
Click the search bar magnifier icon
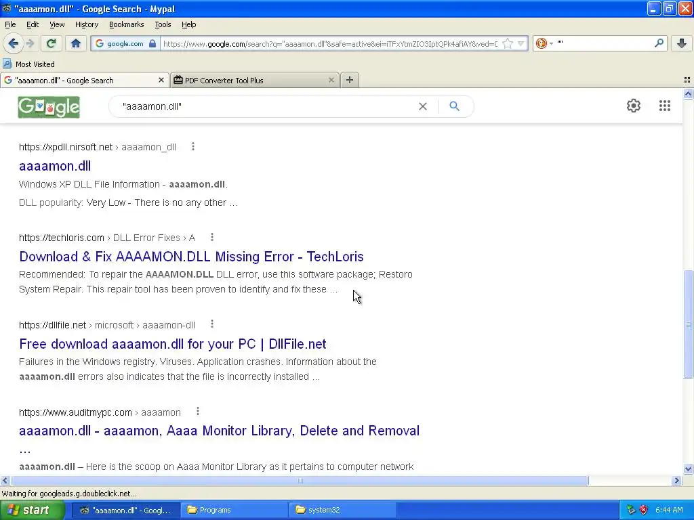659,43
